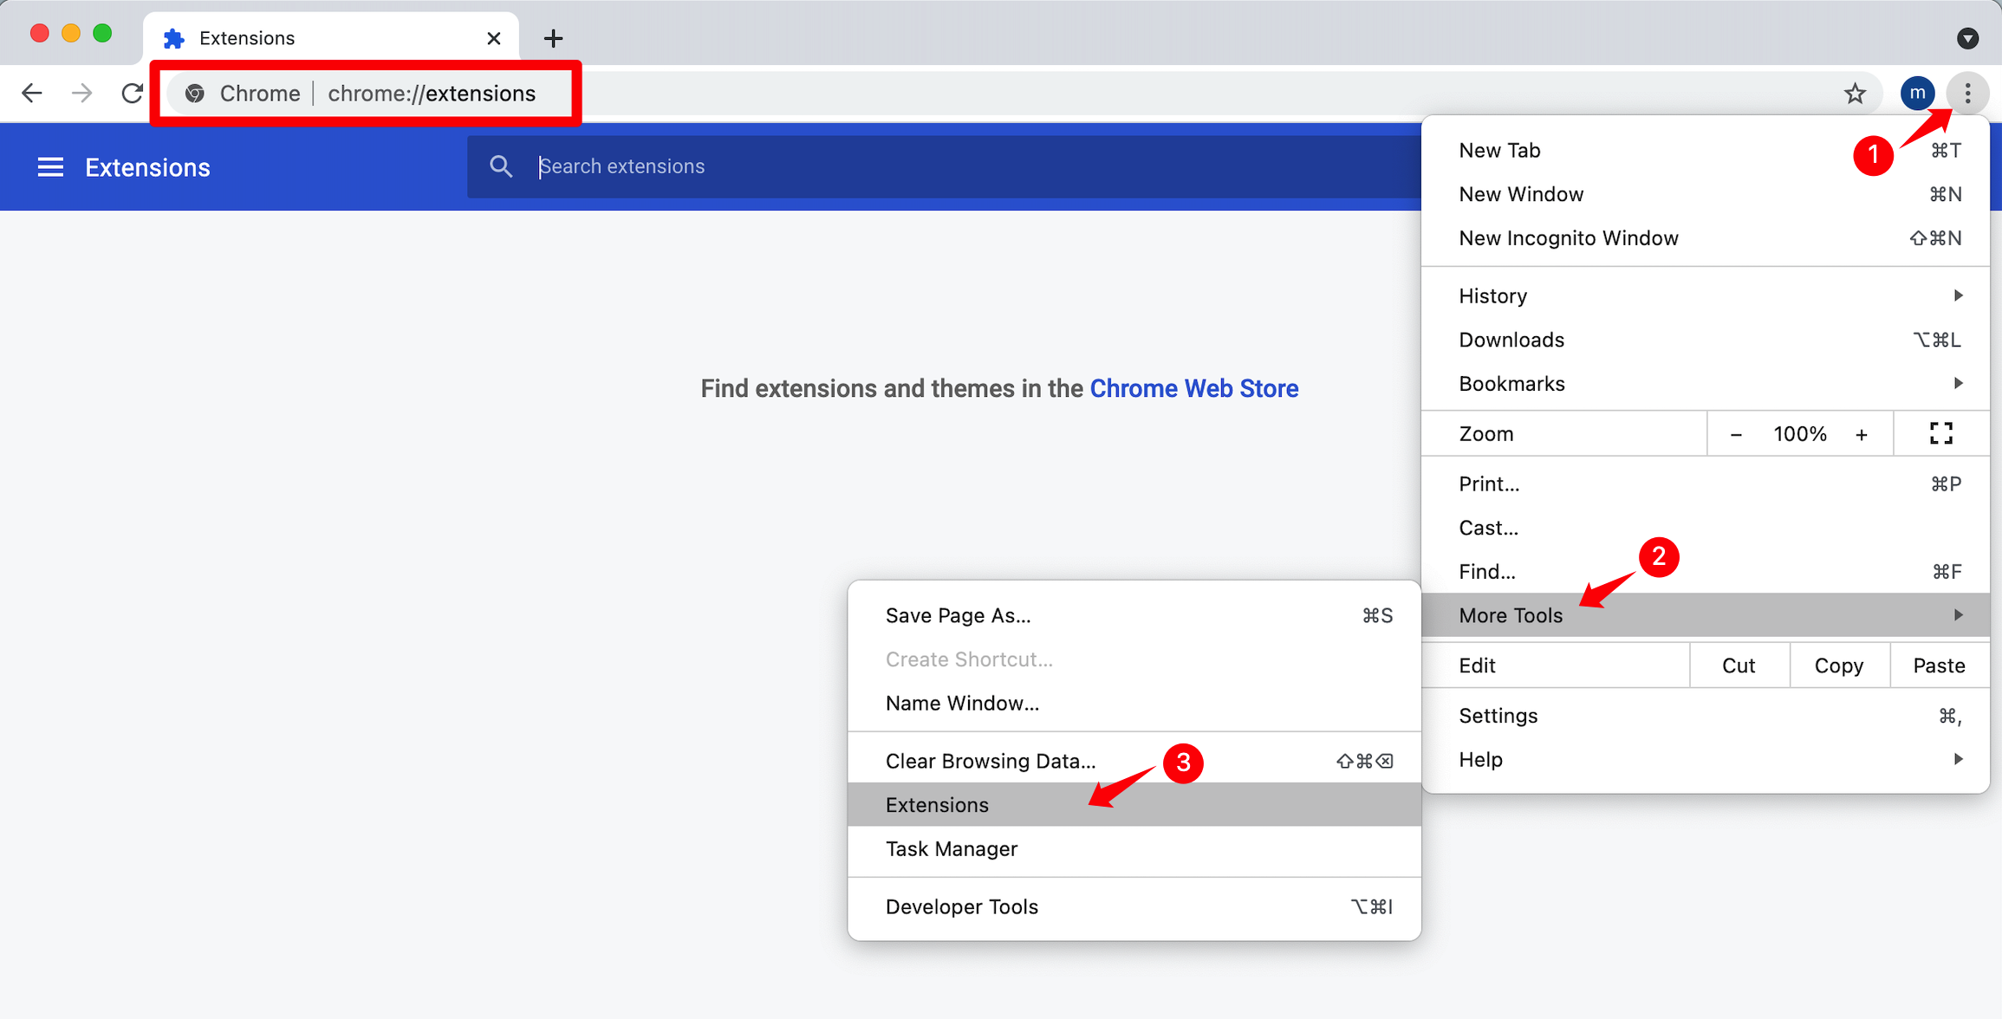2002x1019 pixels.
Task: Select Print... menu item
Action: tap(1706, 484)
